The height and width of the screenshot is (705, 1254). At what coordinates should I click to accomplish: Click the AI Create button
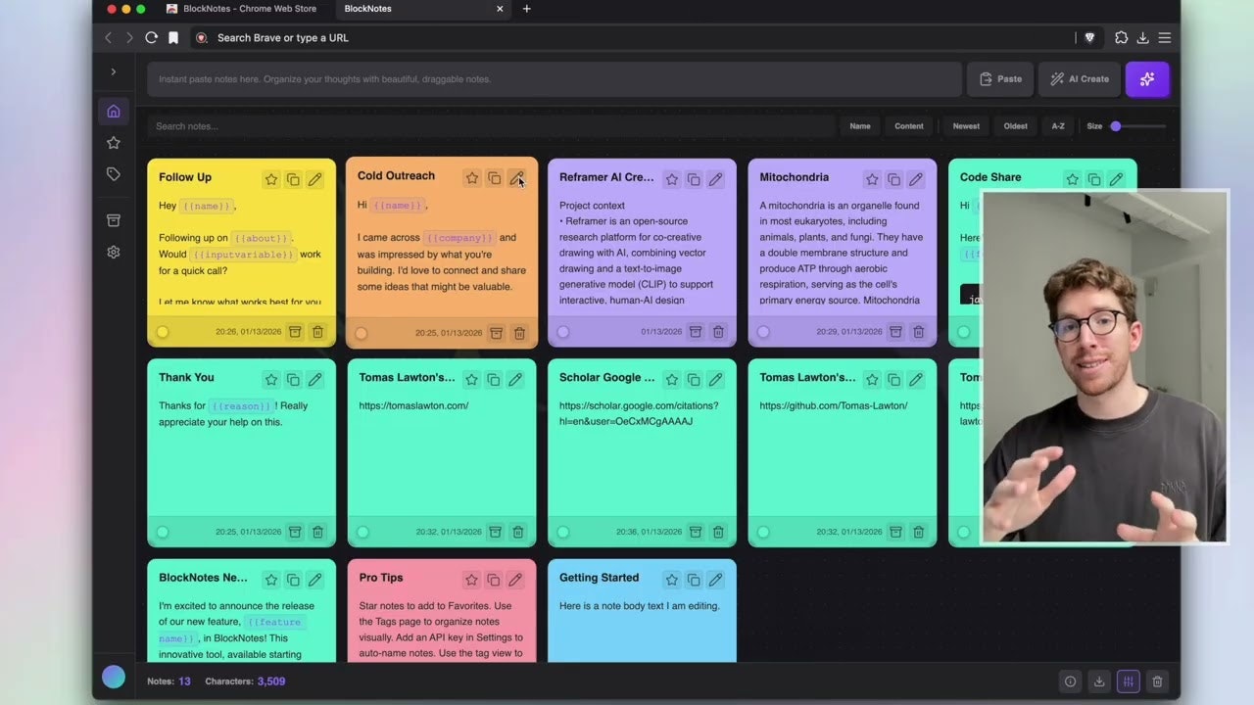tap(1079, 79)
